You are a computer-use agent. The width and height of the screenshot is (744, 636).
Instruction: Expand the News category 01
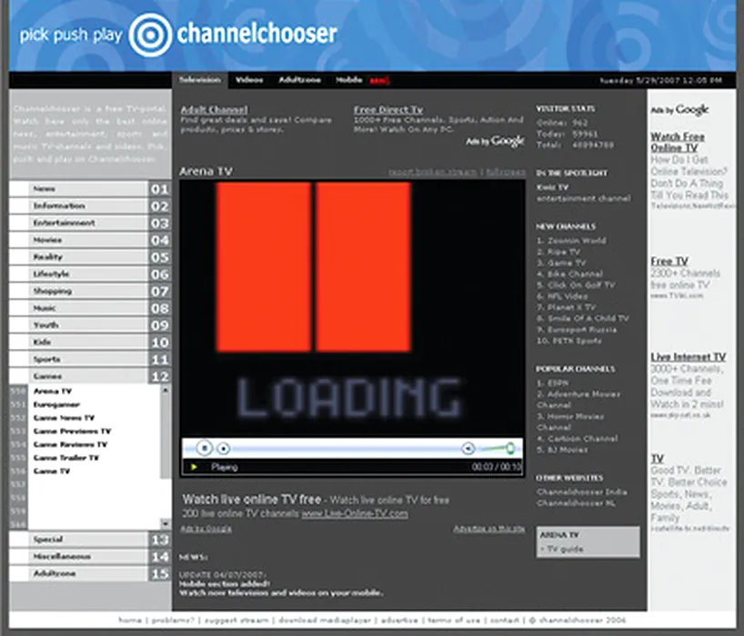click(x=89, y=189)
